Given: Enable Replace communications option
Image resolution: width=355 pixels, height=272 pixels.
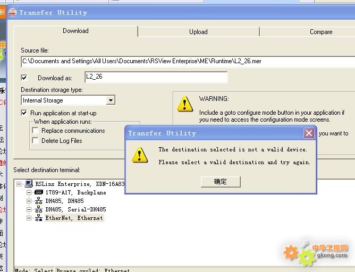Looking at the screenshot, I should (36, 131).
